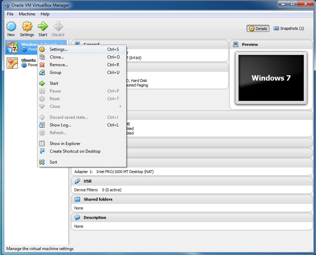Click the USB section icon
The image size is (316, 255).
77,181
